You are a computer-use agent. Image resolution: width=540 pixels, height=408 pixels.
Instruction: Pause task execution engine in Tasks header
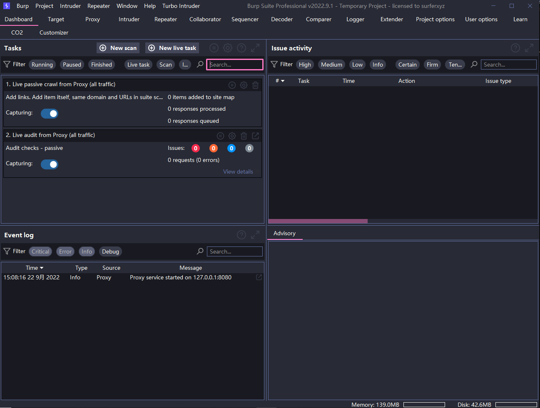coord(214,48)
